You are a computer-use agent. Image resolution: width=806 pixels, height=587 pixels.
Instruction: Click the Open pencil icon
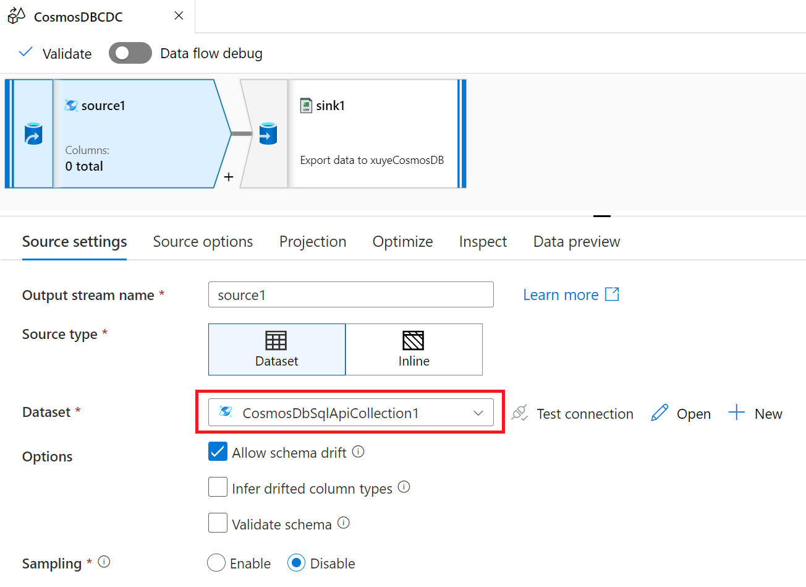pos(660,413)
